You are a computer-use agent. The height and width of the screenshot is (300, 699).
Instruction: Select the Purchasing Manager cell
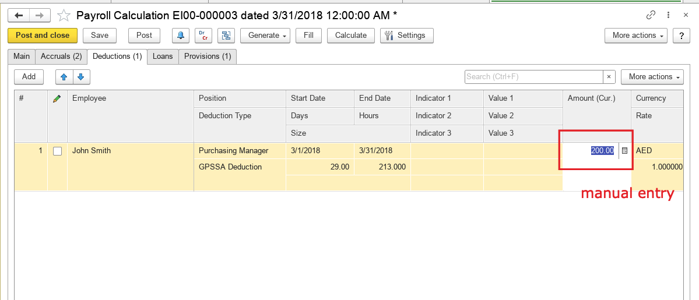240,151
